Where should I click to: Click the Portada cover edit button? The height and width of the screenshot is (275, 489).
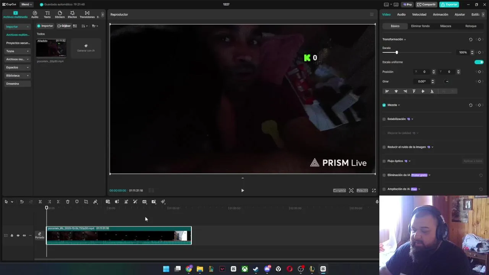pos(40,235)
